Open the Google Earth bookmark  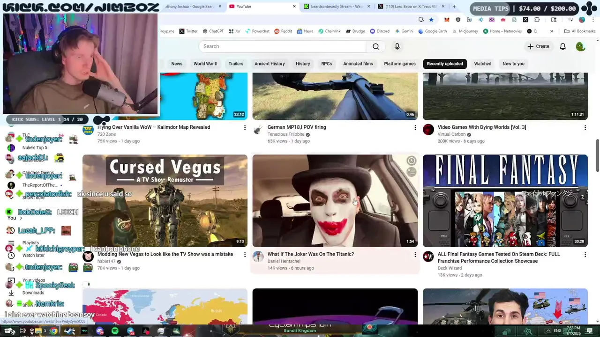pos(433,31)
